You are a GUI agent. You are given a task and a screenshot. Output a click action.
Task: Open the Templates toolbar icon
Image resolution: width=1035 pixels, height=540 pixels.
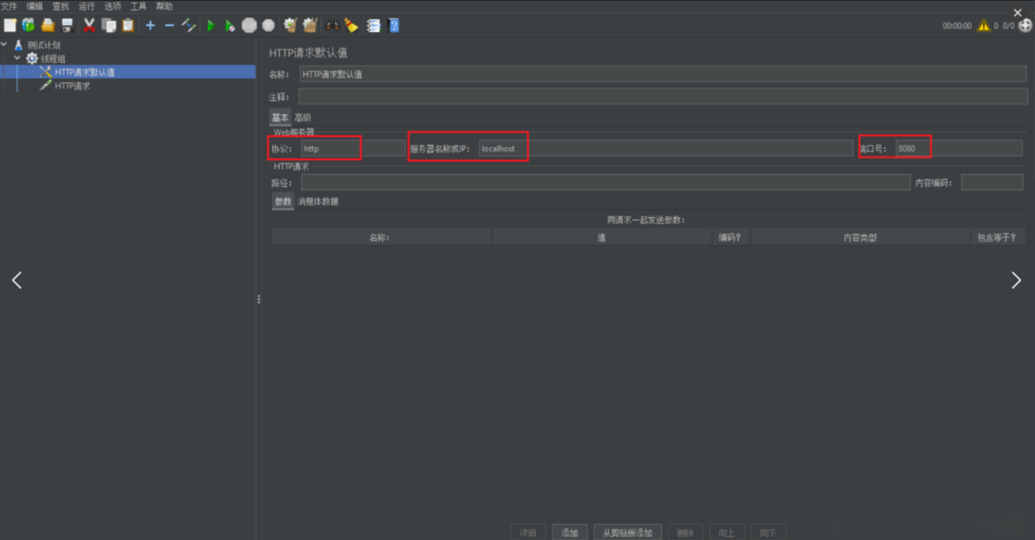[29, 25]
